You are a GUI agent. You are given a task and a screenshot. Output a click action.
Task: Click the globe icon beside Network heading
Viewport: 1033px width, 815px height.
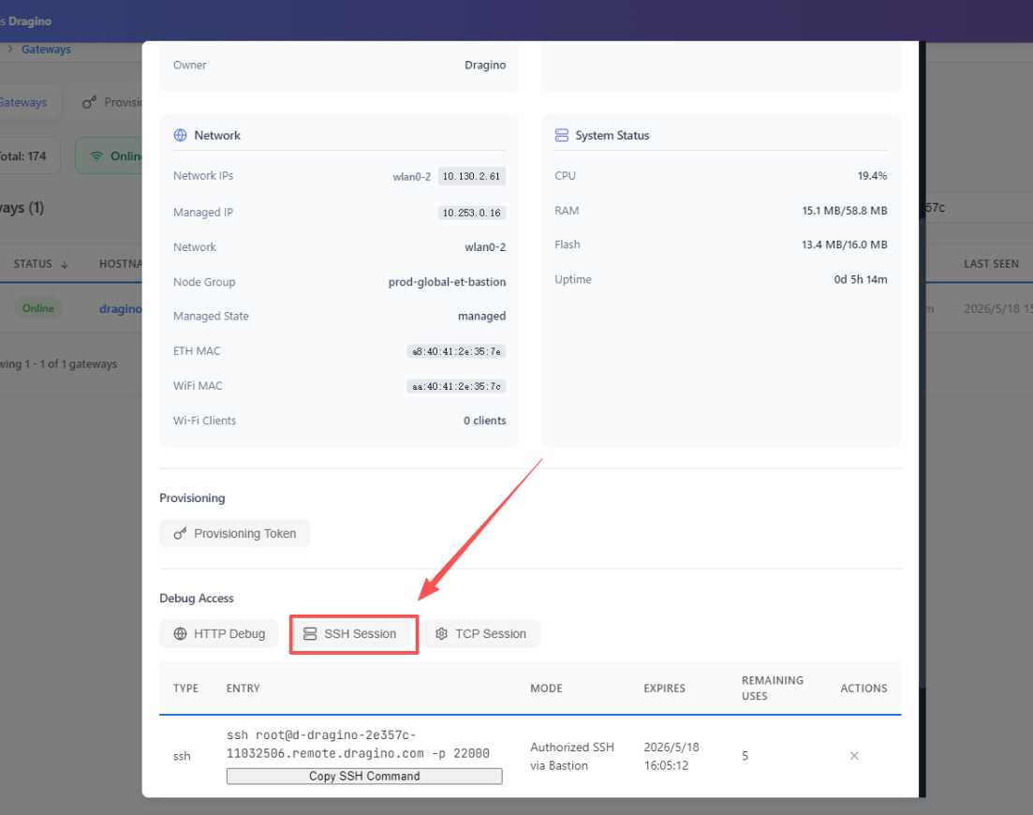pyautogui.click(x=180, y=135)
